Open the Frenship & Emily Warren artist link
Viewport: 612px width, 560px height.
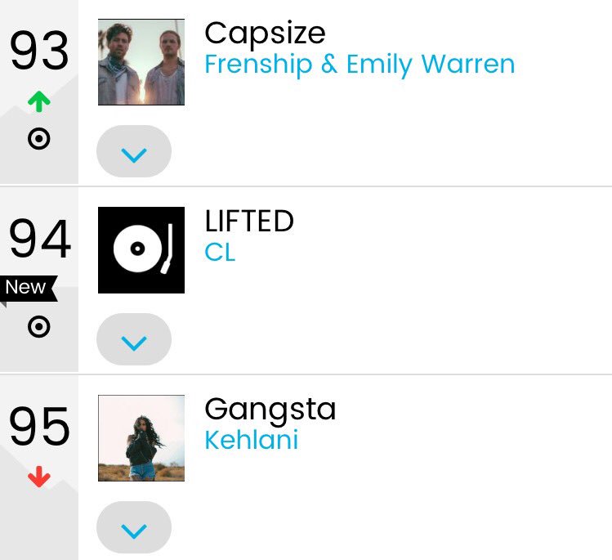click(x=360, y=65)
